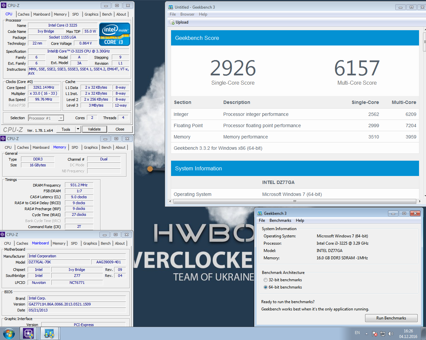
Task: Click the EN language indicator in the taskbar
Action: 357,333
